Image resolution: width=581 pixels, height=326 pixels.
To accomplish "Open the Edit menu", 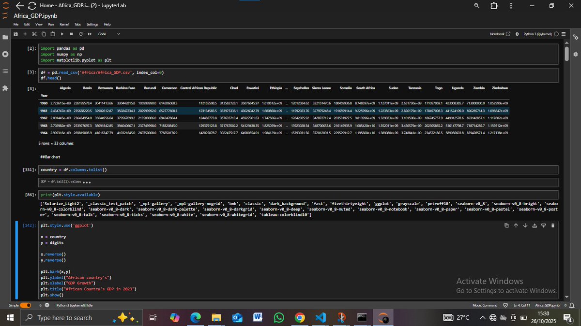I will [x=28, y=24].
